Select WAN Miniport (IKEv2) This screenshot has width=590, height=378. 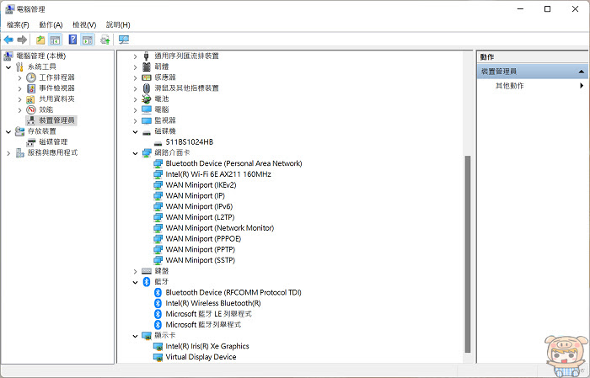201,185
